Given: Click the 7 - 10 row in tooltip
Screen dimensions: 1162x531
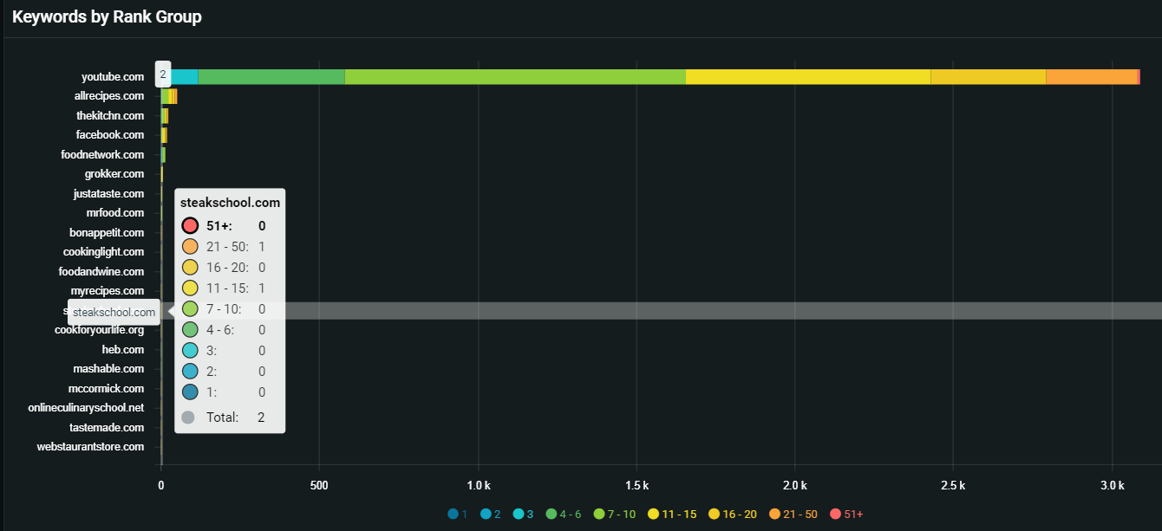Looking at the screenshot, I should [223, 309].
